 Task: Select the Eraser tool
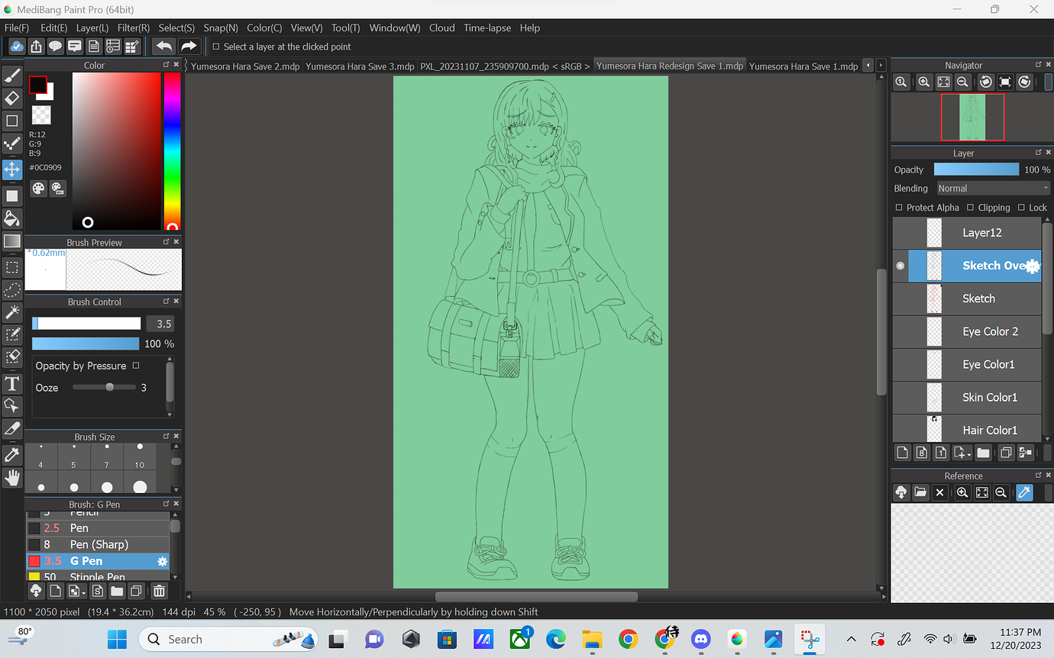pyautogui.click(x=12, y=98)
